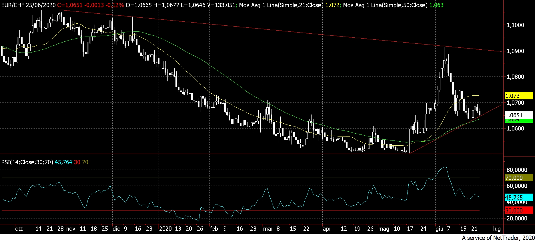Click the date label 14 after ott
Viewport: 535px width, 241px height.
[39, 229]
